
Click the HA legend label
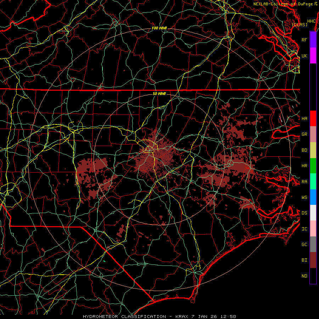click(x=304, y=118)
